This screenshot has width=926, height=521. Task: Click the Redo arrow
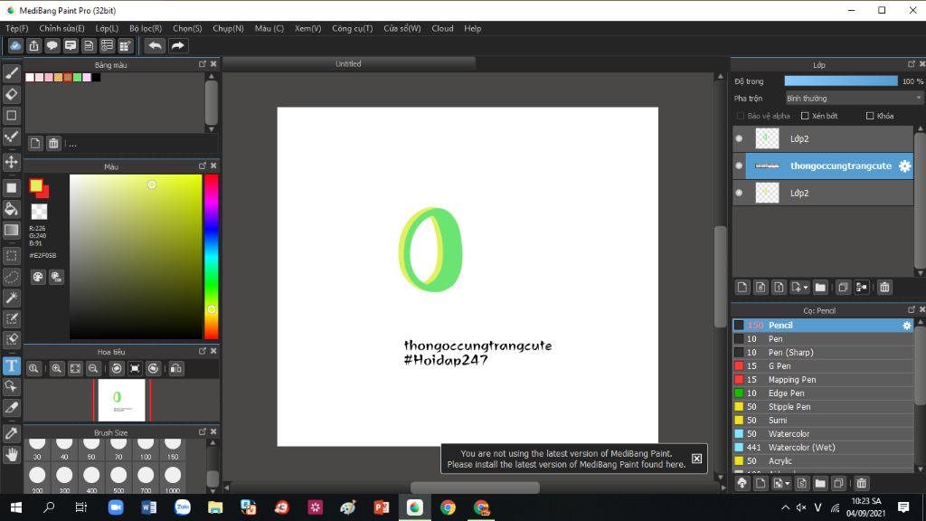(177, 45)
